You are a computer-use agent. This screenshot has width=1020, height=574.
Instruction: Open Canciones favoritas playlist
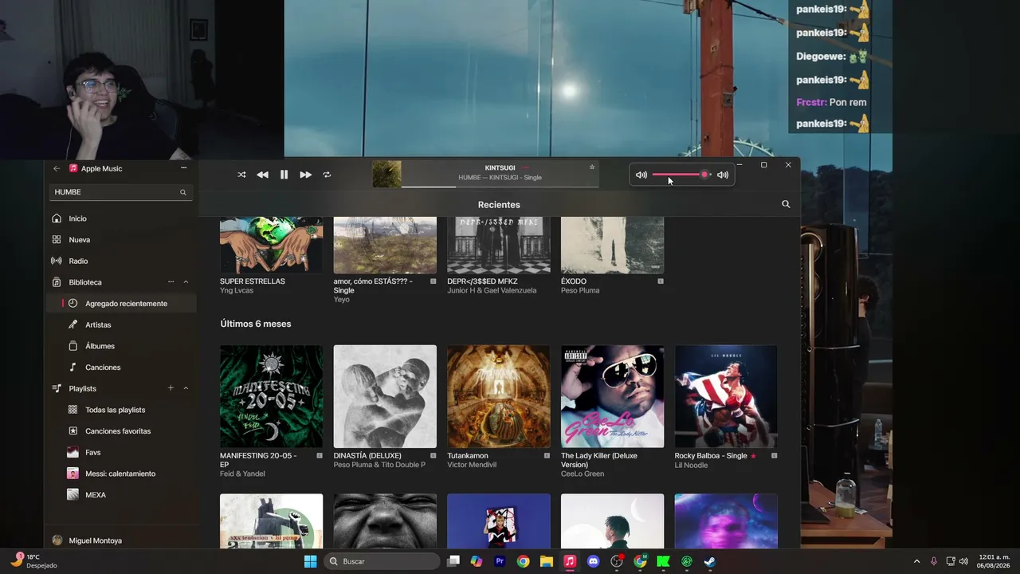[x=121, y=431]
